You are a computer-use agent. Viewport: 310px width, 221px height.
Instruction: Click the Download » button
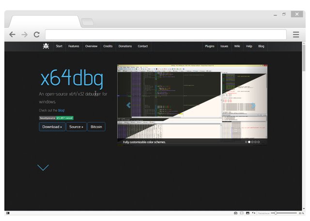tap(52, 127)
